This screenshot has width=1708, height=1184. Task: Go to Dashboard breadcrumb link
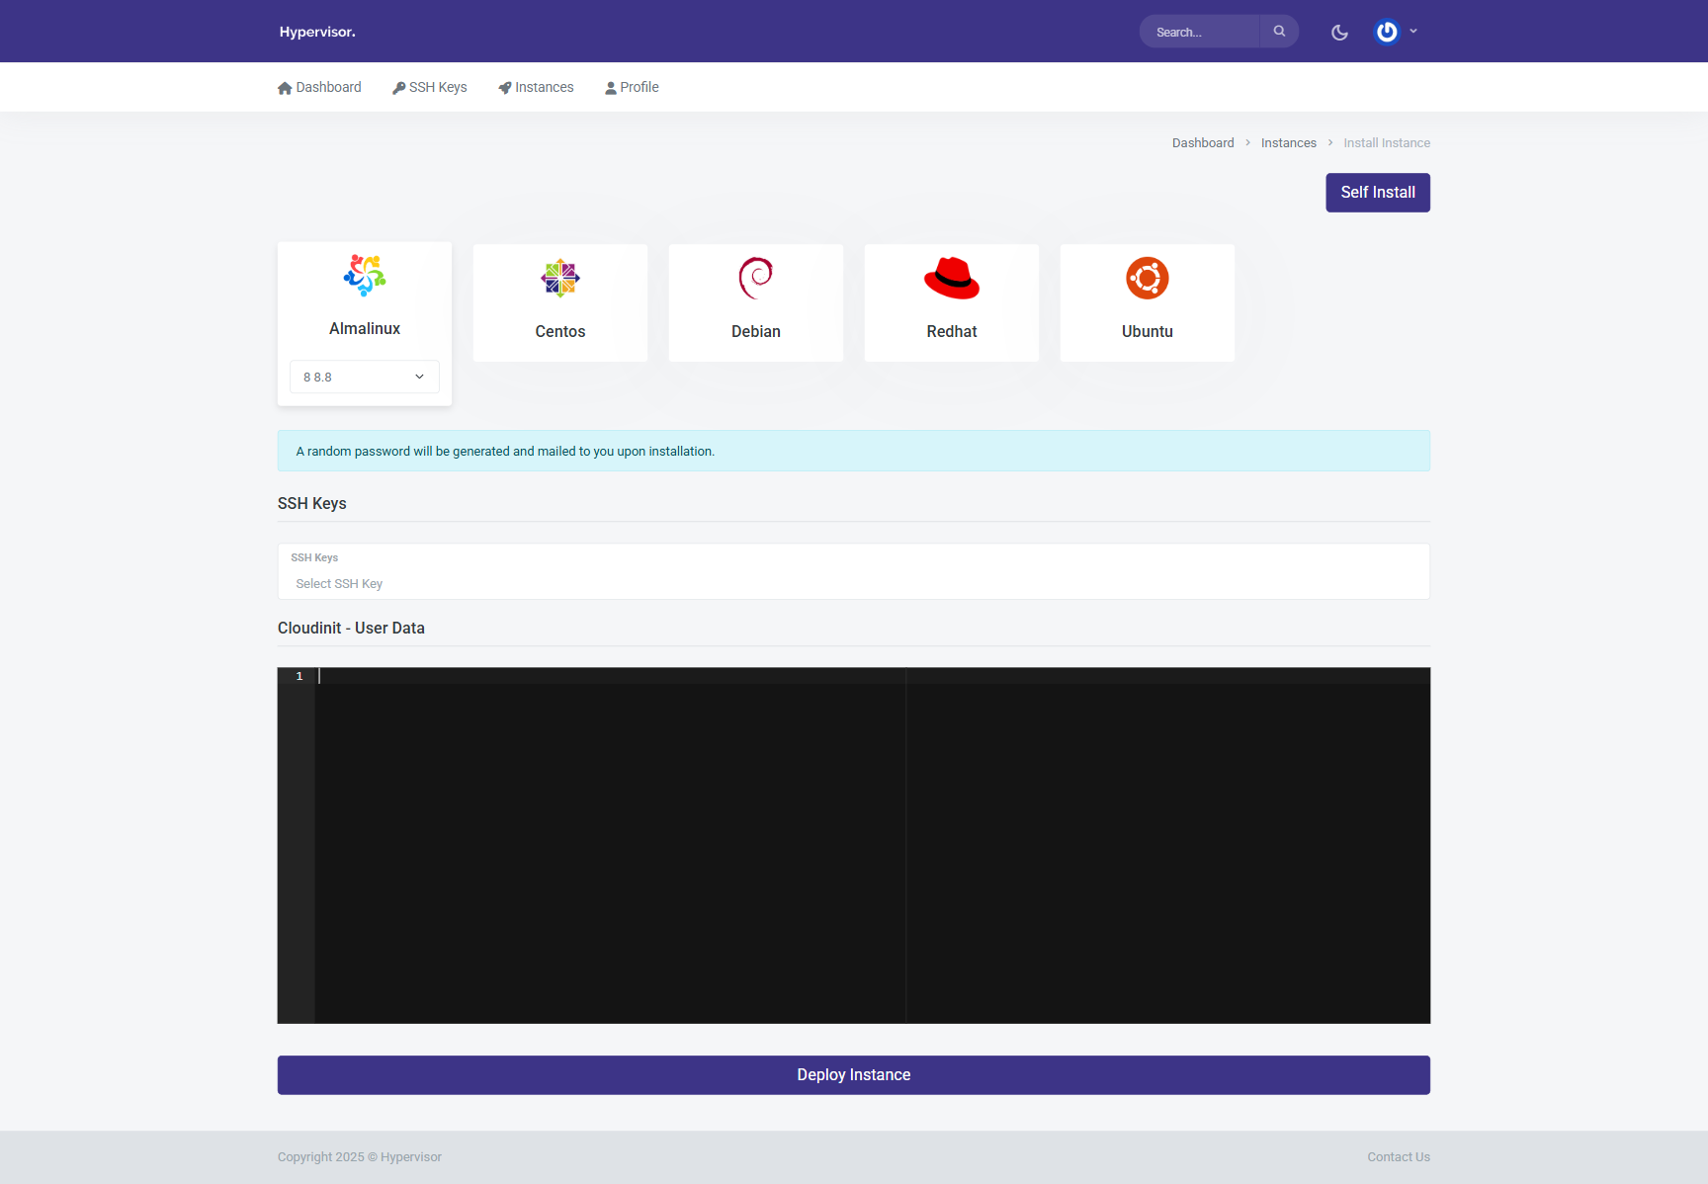click(x=1203, y=143)
